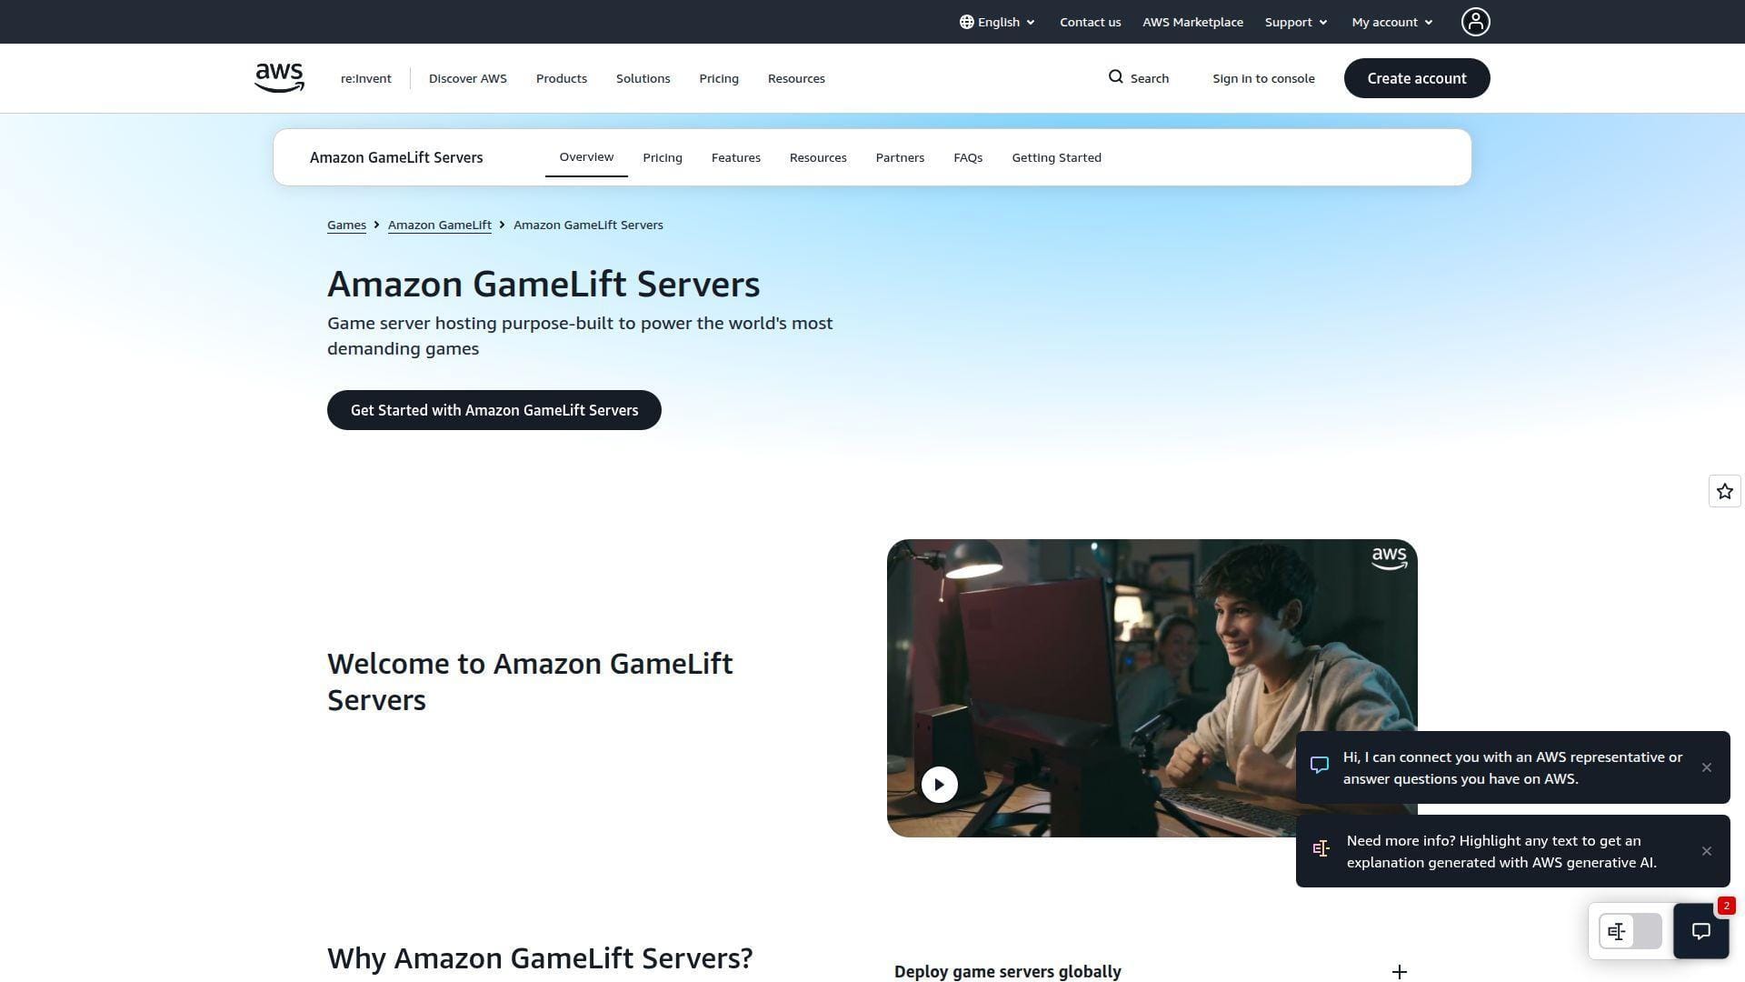Click Deploy game servers globally heading
The height and width of the screenshot is (982, 1745).
pos(1007,972)
